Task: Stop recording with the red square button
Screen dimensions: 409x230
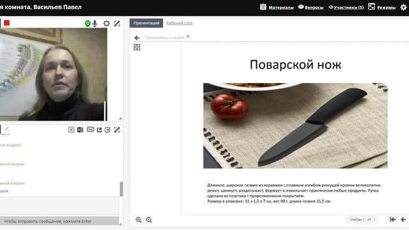Action: pyautogui.click(x=7, y=23)
